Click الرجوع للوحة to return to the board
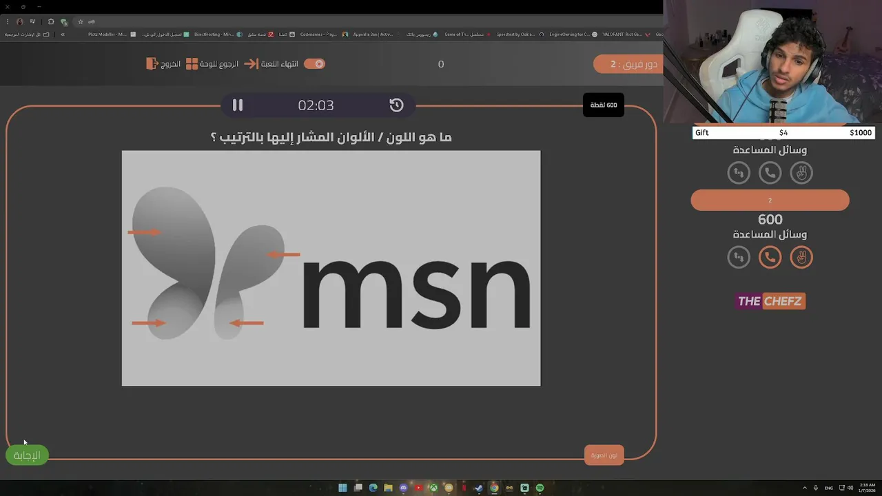The image size is (882, 496). point(212,63)
